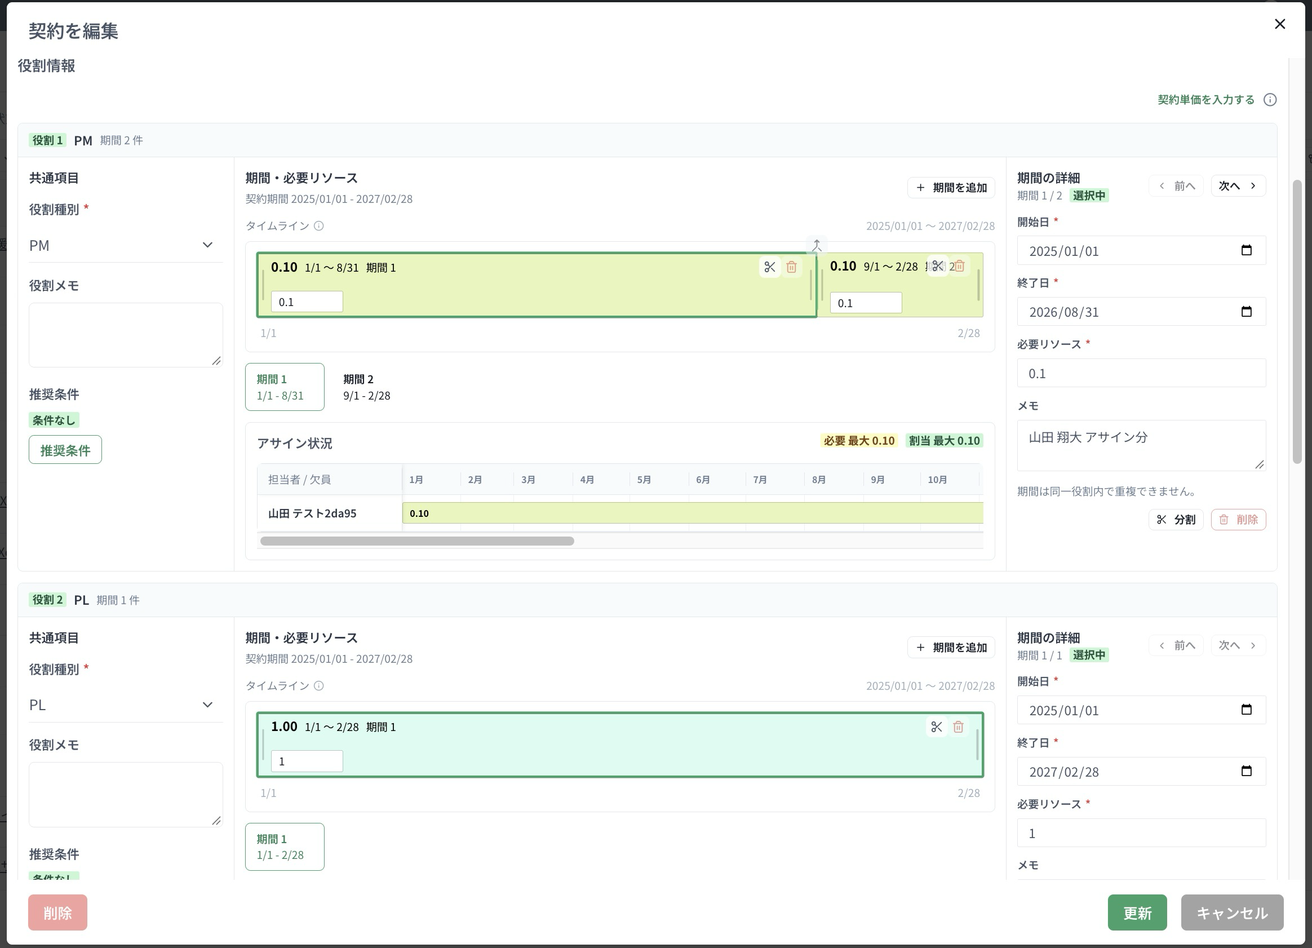Open the PL 役割種別 dropdown
The image size is (1312, 948).
point(126,706)
